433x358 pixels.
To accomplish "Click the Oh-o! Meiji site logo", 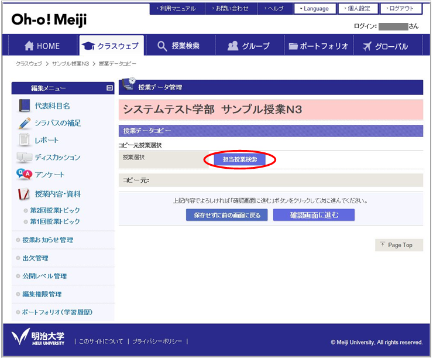I will [49, 20].
